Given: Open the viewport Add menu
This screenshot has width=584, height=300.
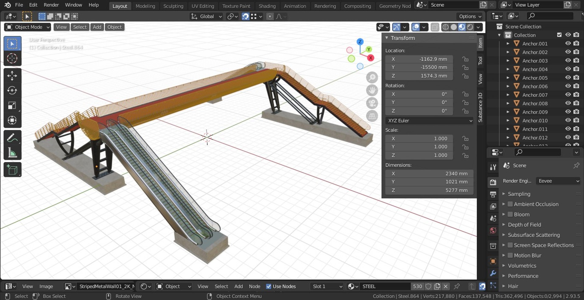Looking at the screenshot, I should 97,27.
